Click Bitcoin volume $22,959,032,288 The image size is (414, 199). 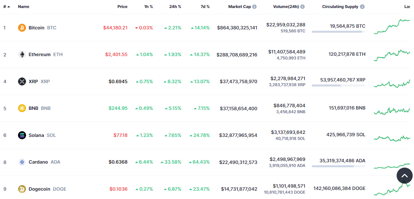(x=286, y=25)
